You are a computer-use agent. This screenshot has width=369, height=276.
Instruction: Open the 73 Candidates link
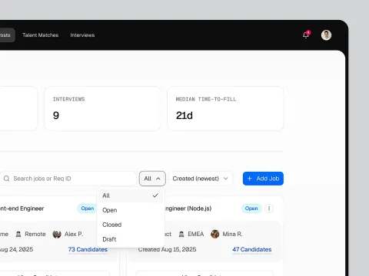88,249
